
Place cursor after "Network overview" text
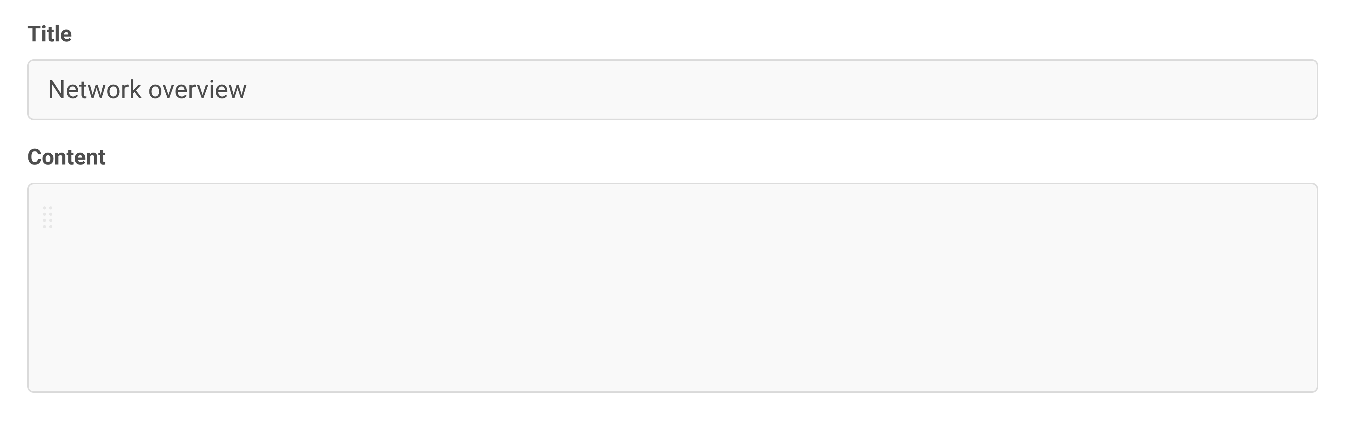[247, 90]
